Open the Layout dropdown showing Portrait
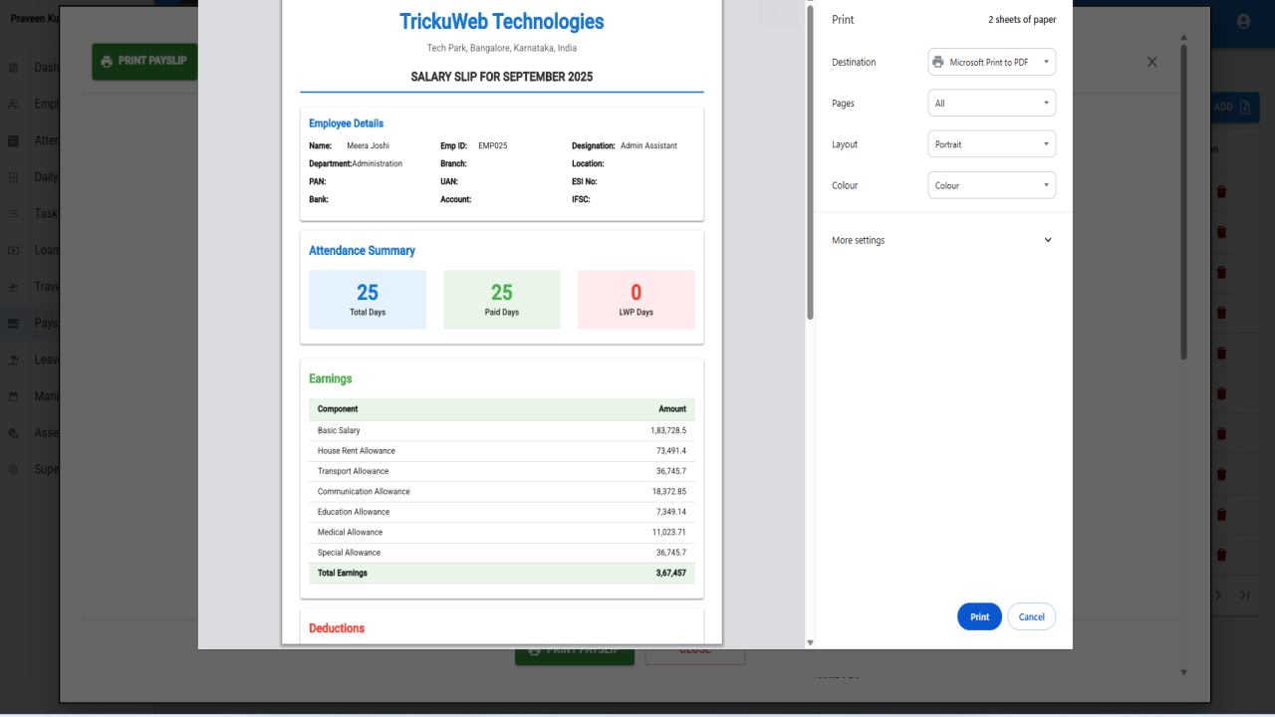 (x=991, y=144)
